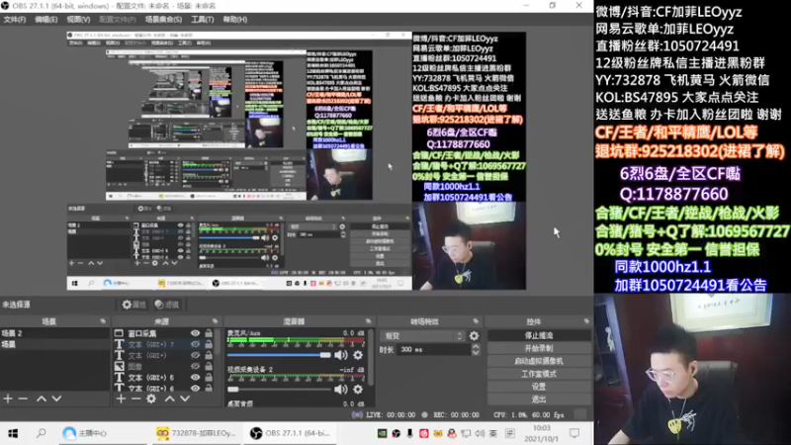Toggle the lock on the Image source
The image size is (791, 445).
pos(209,366)
